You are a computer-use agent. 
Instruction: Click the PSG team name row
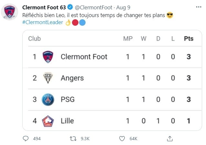point(112,99)
